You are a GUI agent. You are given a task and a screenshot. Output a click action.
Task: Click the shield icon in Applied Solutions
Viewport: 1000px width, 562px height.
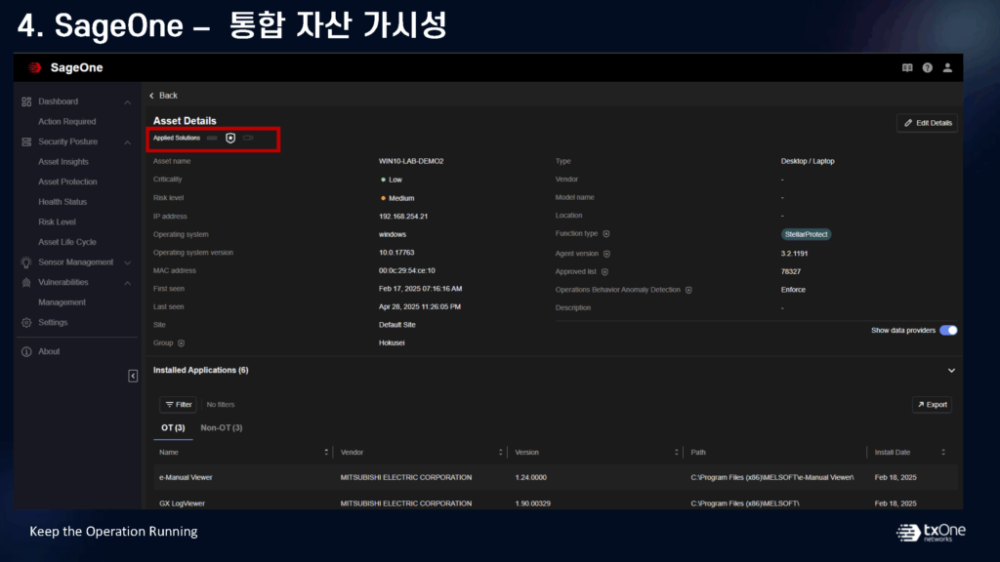pos(230,139)
